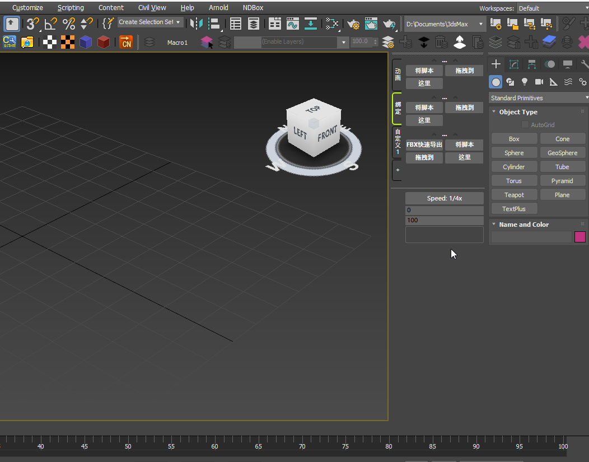Open Render Setup teapot-with-gear icon

(x=353, y=24)
